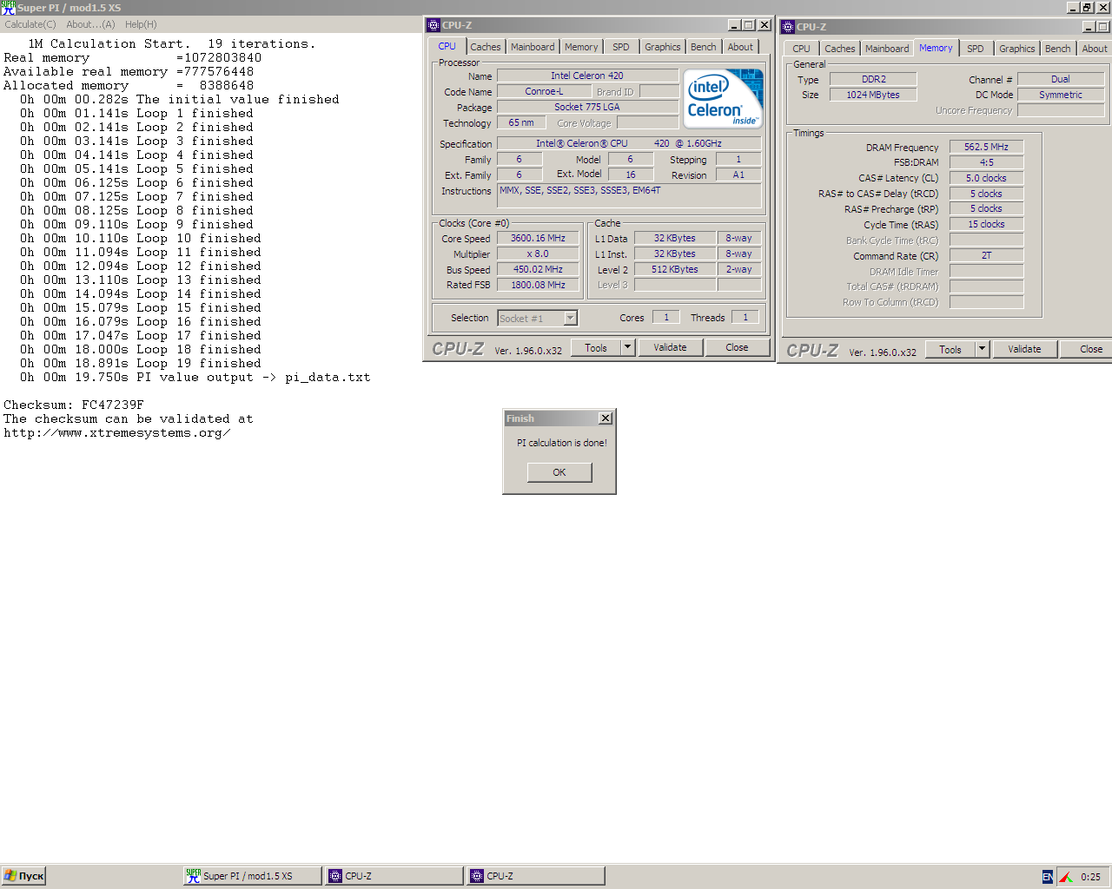Screen dimensions: 1112x889
Task: Click Close button in first CPU-Z window
Action: tap(737, 348)
